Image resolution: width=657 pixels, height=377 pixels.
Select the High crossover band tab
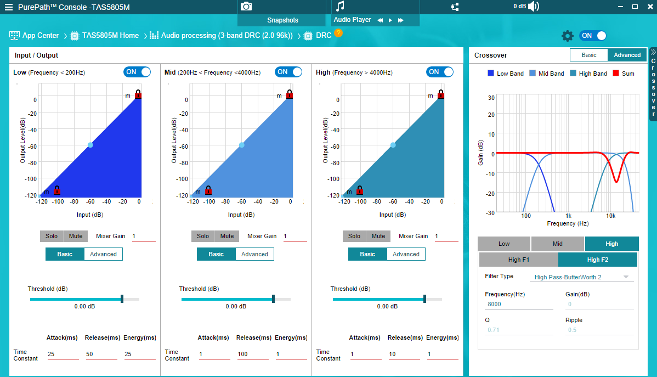[611, 244]
